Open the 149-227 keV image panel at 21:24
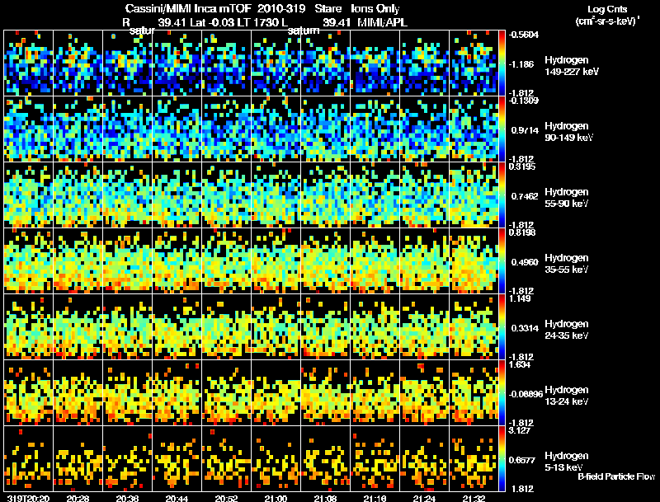The height and width of the screenshot is (502, 660). 424,63
